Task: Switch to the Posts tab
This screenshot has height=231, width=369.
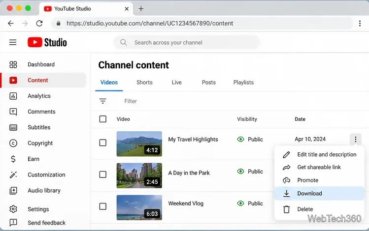Action: point(209,83)
